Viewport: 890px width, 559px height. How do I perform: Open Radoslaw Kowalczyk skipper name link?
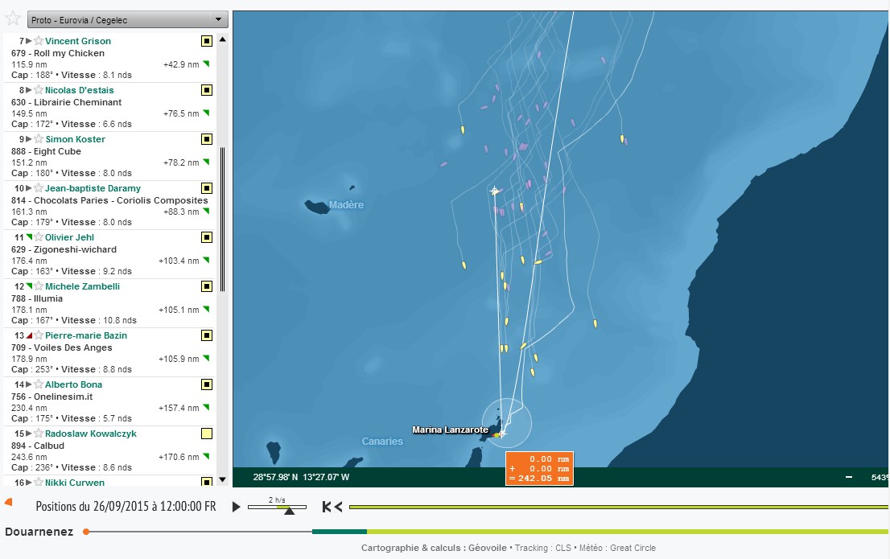[x=91, y=434]
